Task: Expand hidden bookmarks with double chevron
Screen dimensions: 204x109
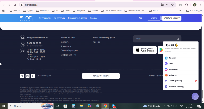Action: 180,11
